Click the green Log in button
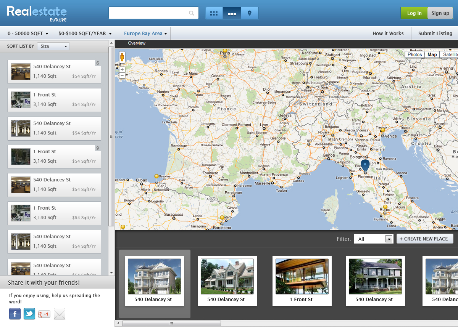The image size is (458, 327). [414, 13]
